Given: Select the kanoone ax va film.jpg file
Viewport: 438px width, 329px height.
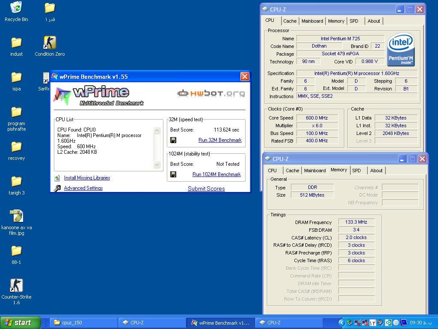Looking at the screenshot, I should click(x=16, y=222).
